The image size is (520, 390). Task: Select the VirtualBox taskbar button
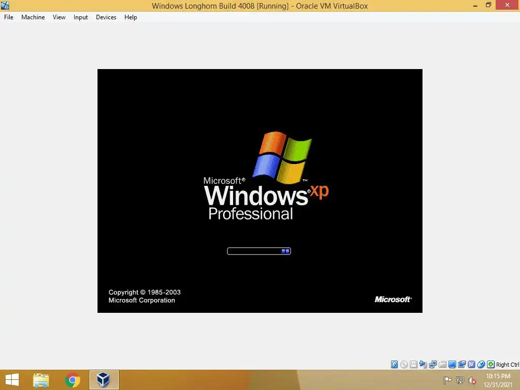[104, 380]
